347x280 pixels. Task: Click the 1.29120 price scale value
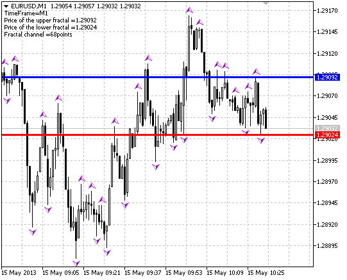click(327, 53)
